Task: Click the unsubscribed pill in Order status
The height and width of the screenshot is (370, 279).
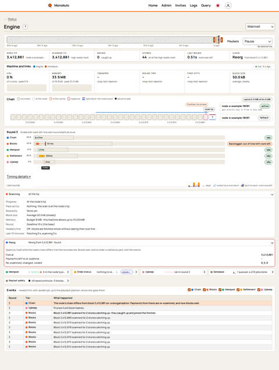Action: pyautogui.click(x=127, y=272)
